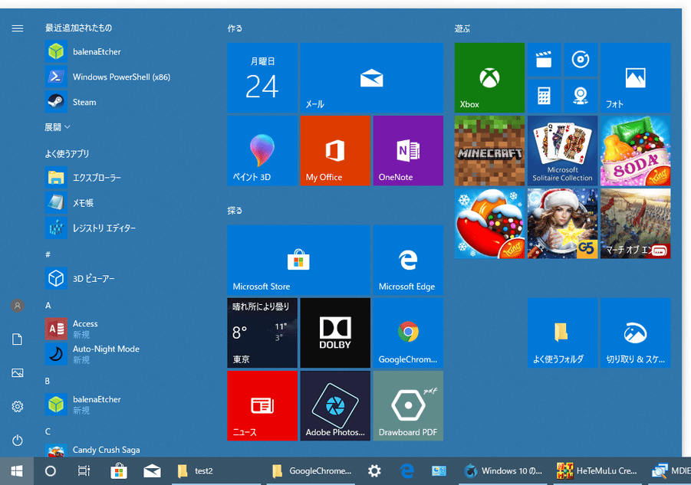Jump via the 'B' letter header
691x485 pixels.
coord(48,381)
